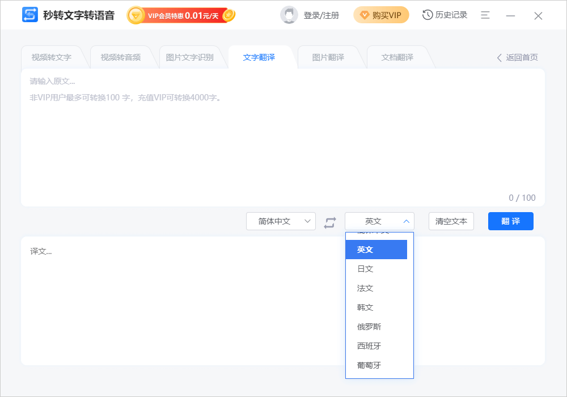Open 历史记录 history records
567x397 pixels.
point(445,15)
